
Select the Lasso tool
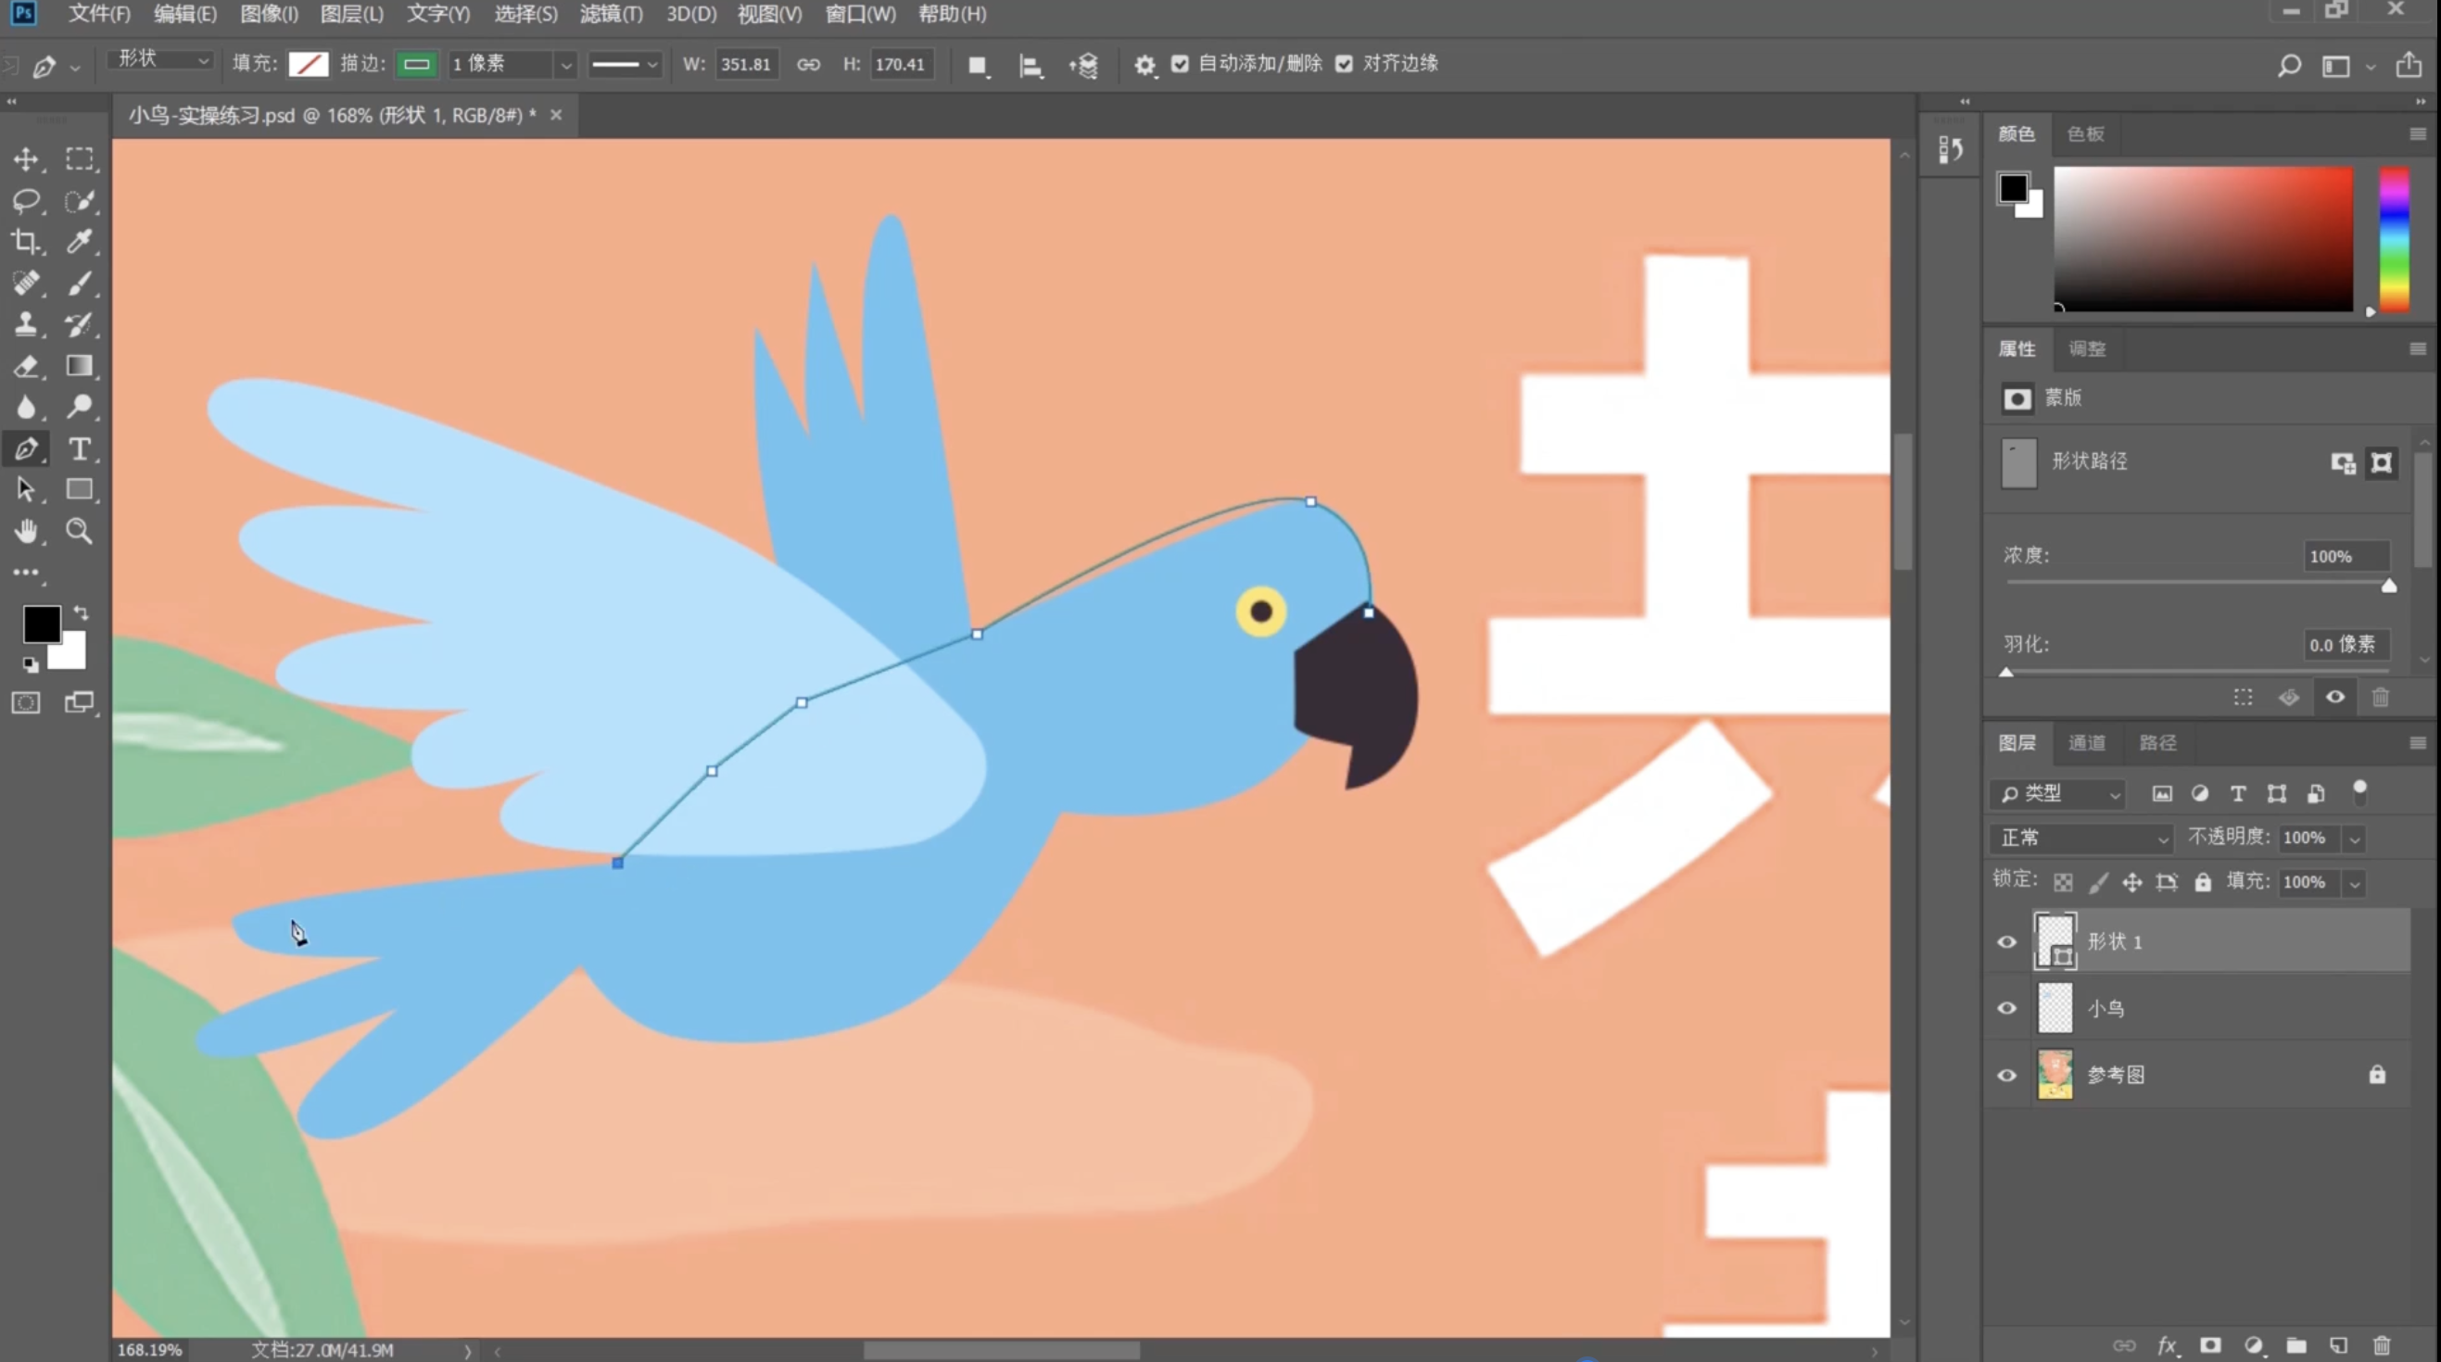26,201
